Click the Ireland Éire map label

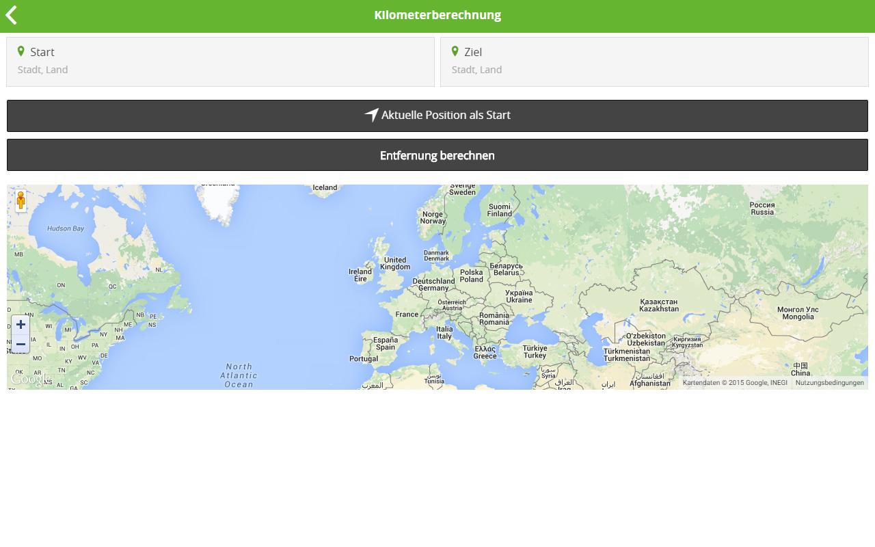(360, 275)
